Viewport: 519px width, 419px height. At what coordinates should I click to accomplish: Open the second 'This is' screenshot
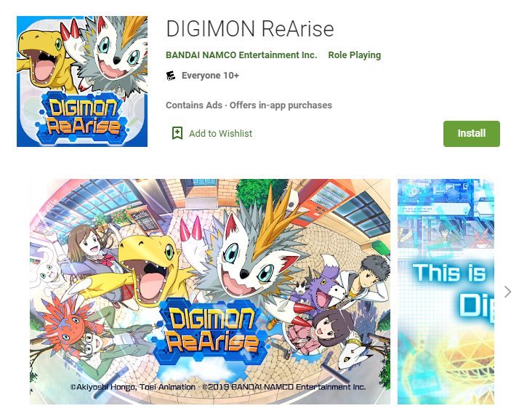pyautogui.click(x=446, y=292)
